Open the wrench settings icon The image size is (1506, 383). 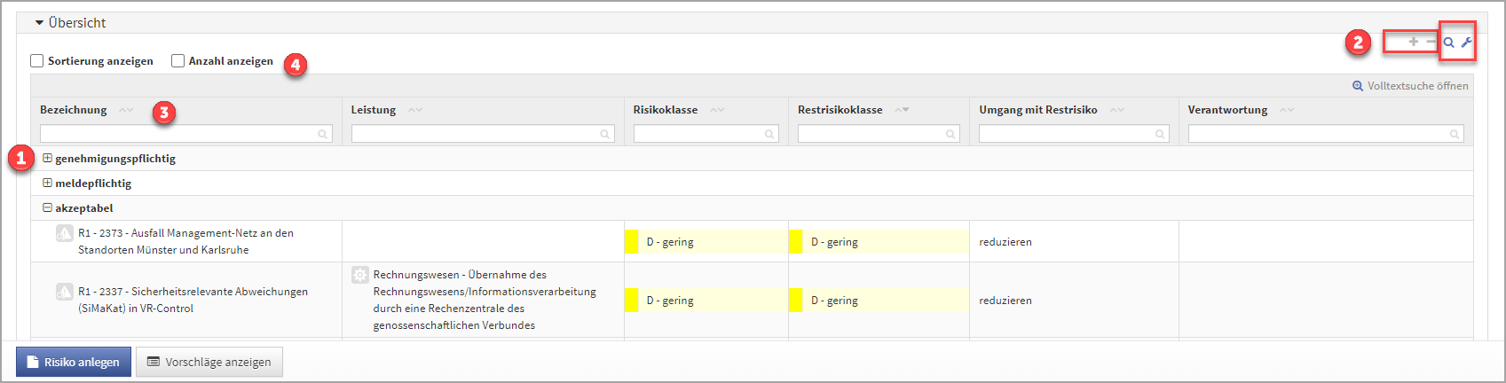point(1466,43)
